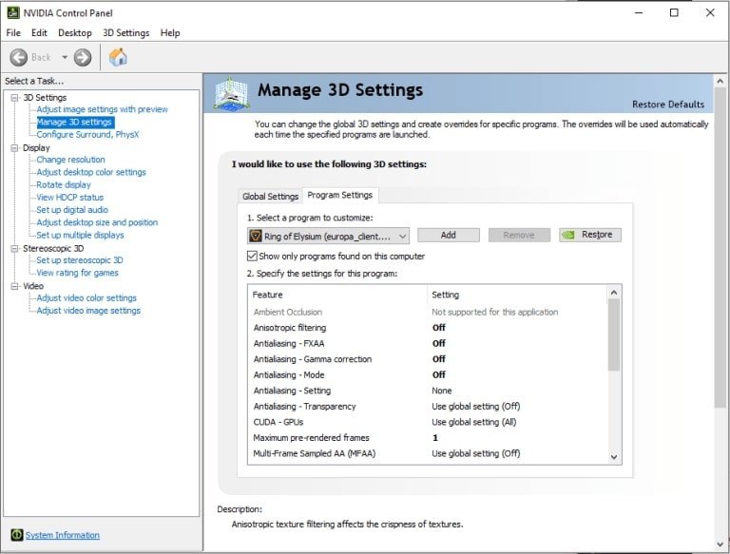The width and height of the screenshot is (730, 554).
Task: Click the Add button
Action: coord(449,235)
